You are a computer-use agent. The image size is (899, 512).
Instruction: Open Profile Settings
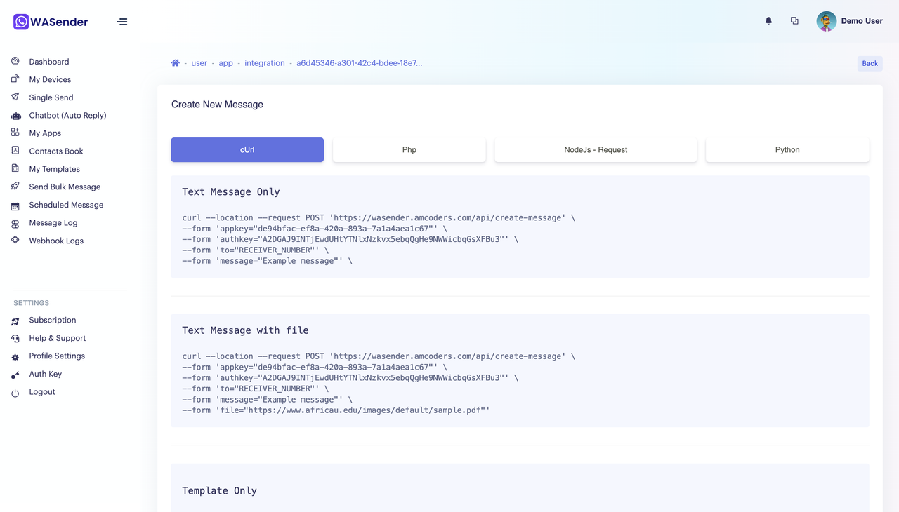(57, 356)
